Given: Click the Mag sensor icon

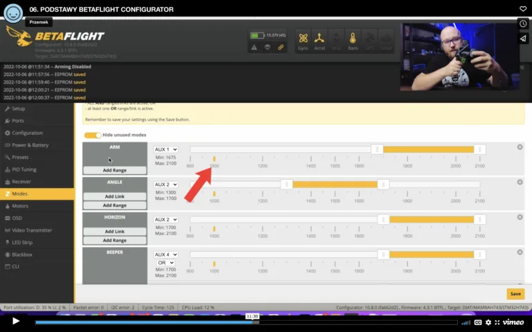Looking at the screenshot, I should click(x=336, y=41).
